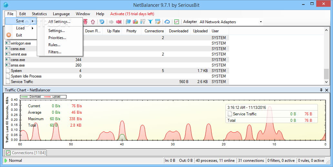Click '31 connections' in status bar
Screen dimensions: 333x167
point(251,161)
